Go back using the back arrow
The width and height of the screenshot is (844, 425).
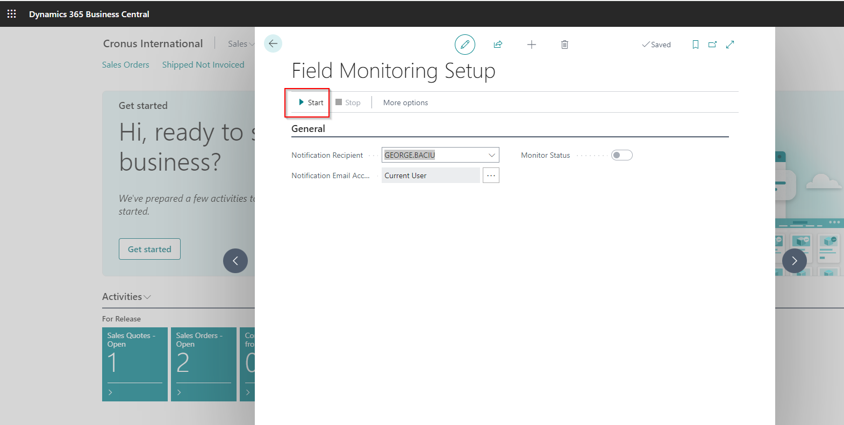point(273,43)
